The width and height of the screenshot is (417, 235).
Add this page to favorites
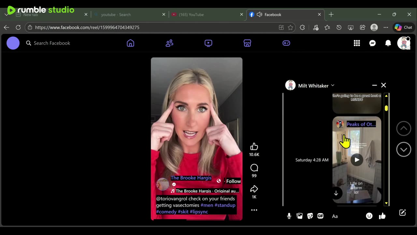click(291, 27)
